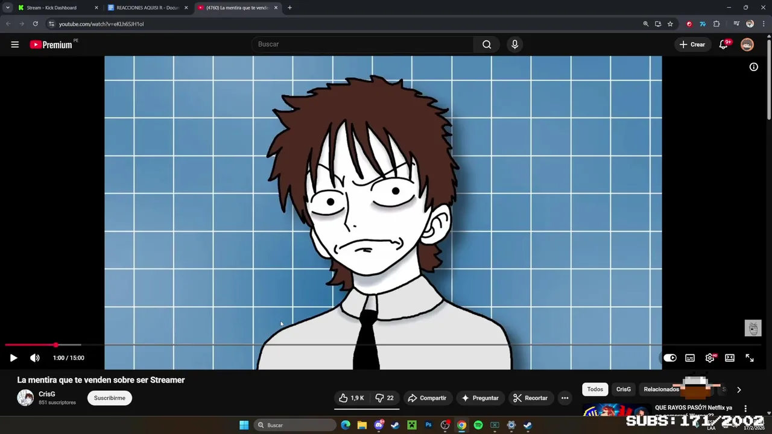The width and height of the screenshot is (772, 434).
Task: Click the Preguntar button
Action: pyautogui.click(x=480, y=398)
